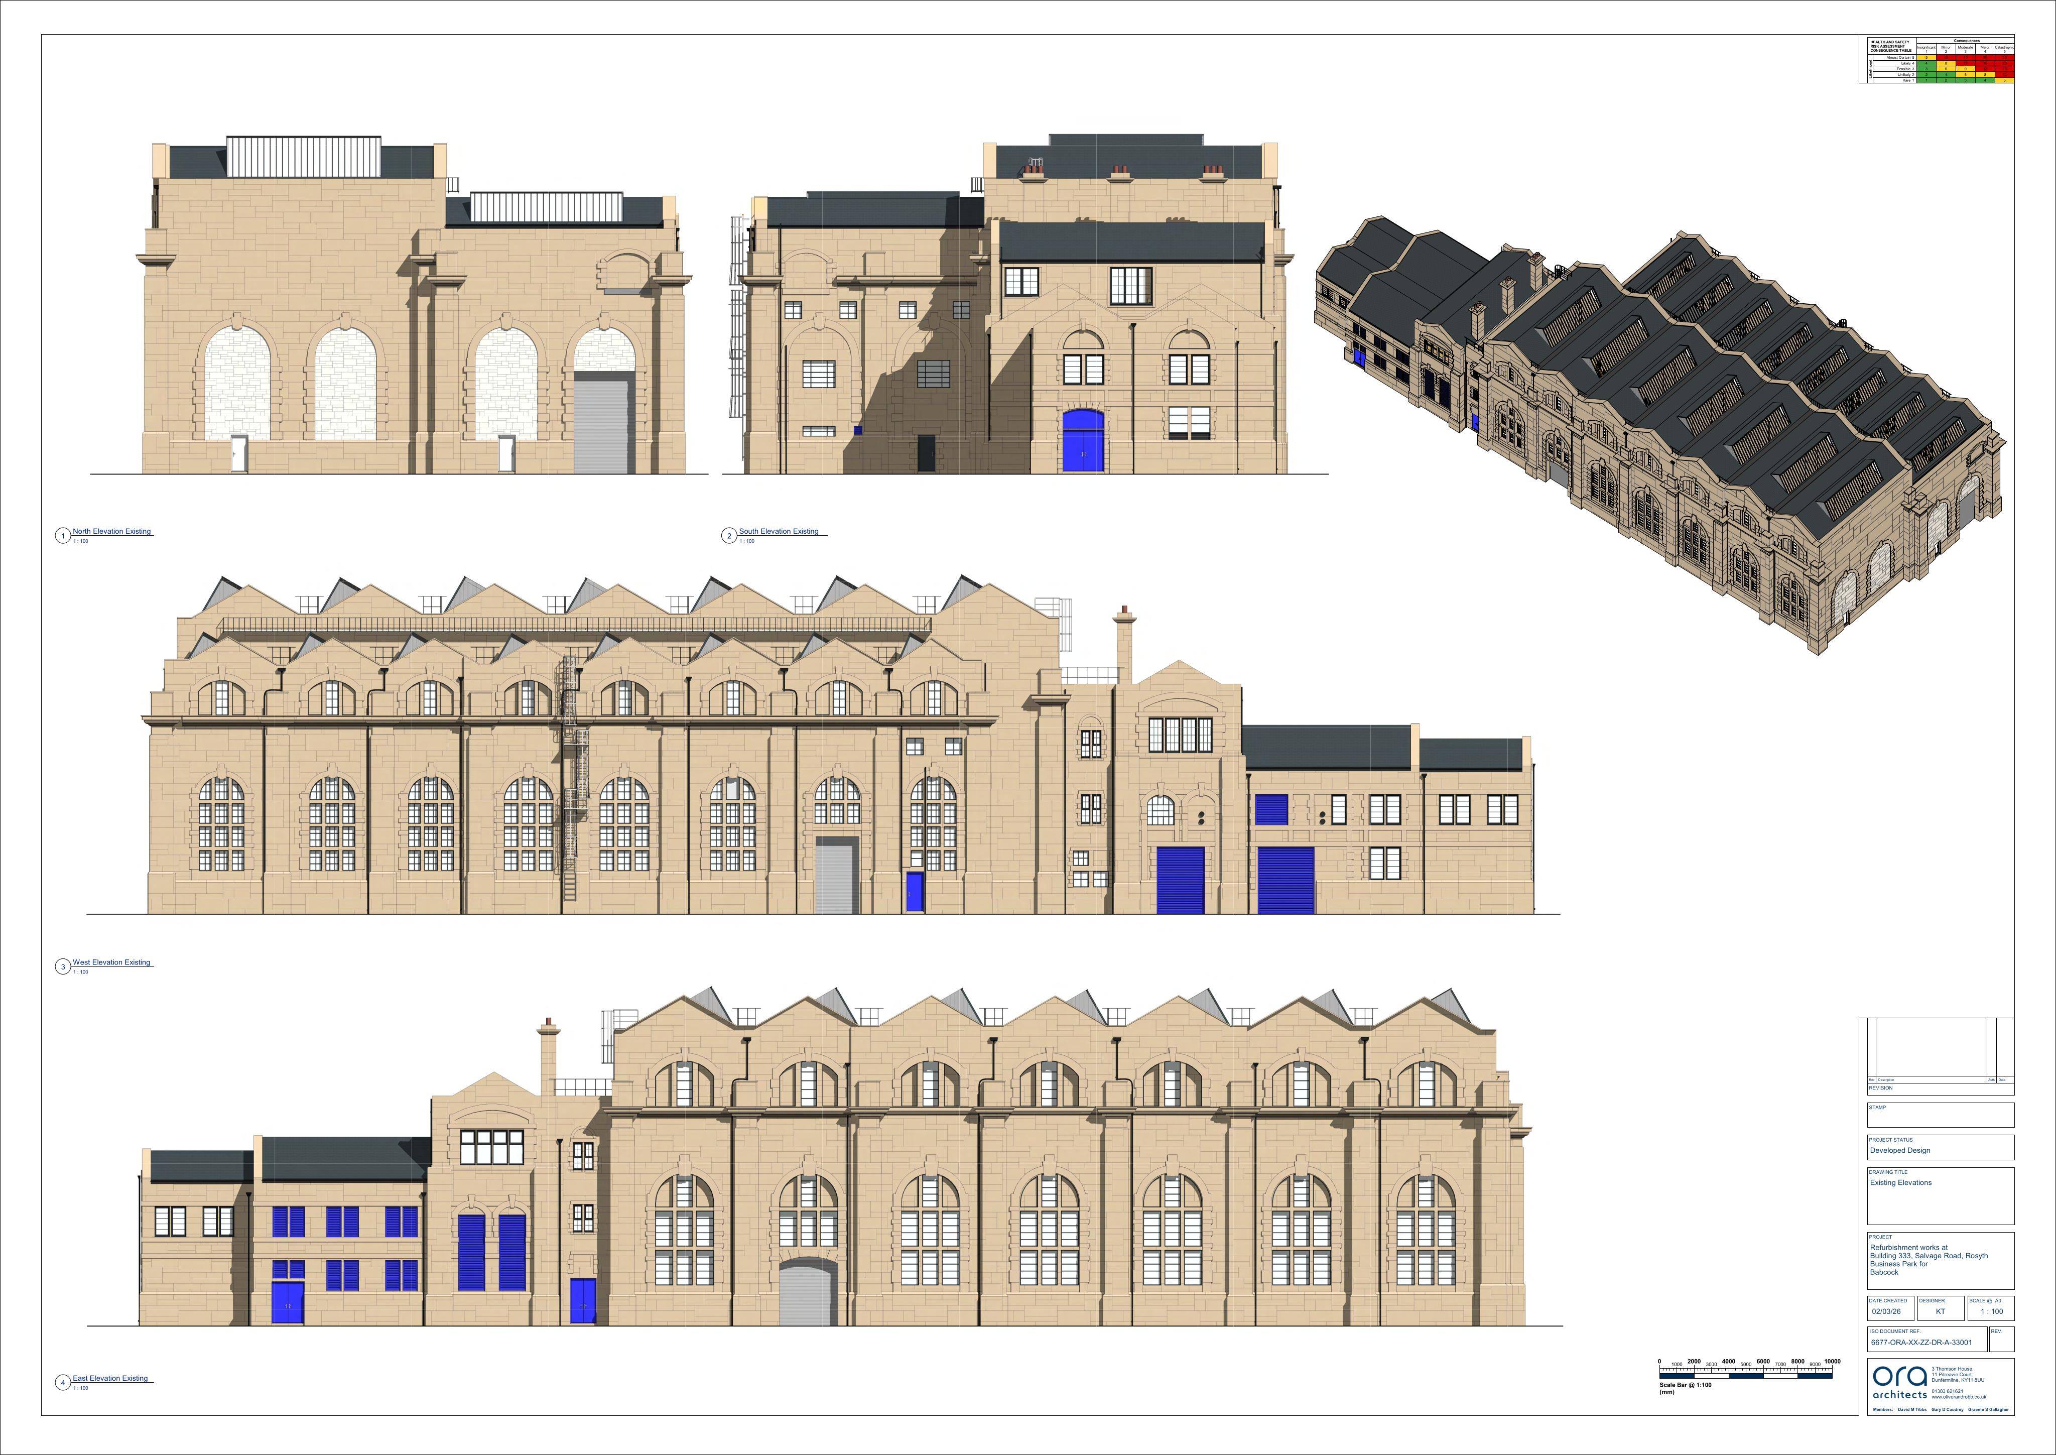Click the view tag circle numbered 4
Image resolution: width=2056 pixels, height=1455 pixels.
pyautogui.click(x=64, y=1382)
